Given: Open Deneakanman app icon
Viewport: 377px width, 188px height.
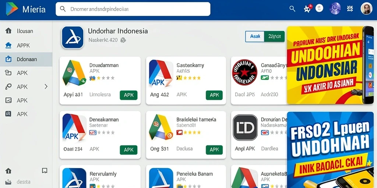Looking at the screenshot, I should coord(74,127).
